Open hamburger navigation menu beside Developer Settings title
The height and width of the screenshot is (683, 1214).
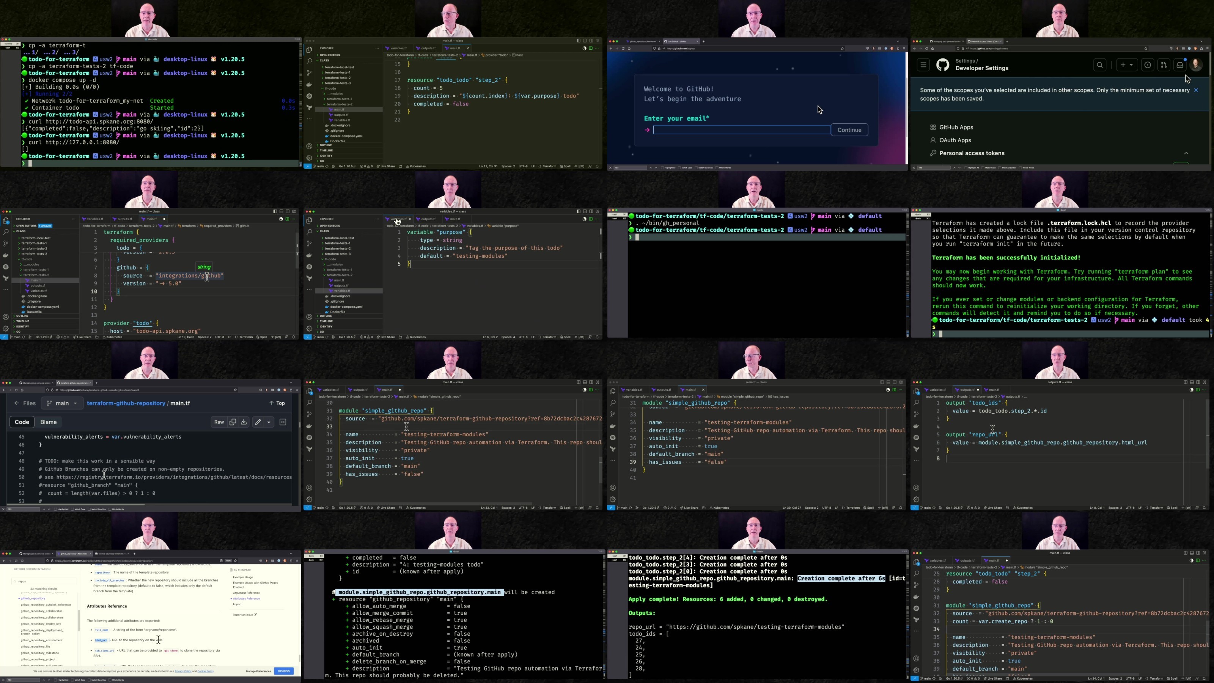(x=923, y=65)
